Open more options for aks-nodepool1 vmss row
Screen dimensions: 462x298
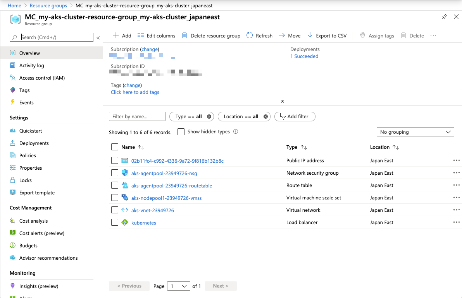click(457, 198)
